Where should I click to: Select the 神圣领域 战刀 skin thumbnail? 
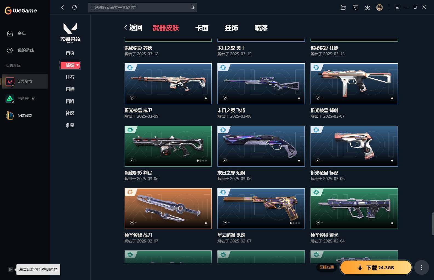tap(168, 209)
